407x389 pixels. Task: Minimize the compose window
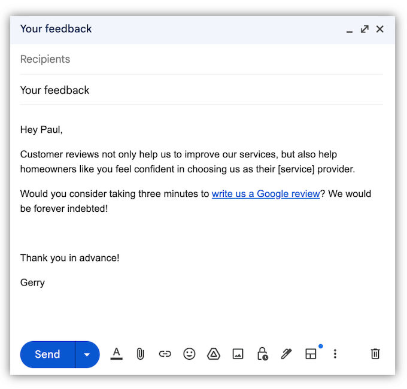350,30
